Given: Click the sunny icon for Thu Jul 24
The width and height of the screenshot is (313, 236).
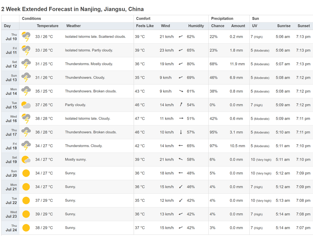Looking at the screenshot, I should coord(26,228).
